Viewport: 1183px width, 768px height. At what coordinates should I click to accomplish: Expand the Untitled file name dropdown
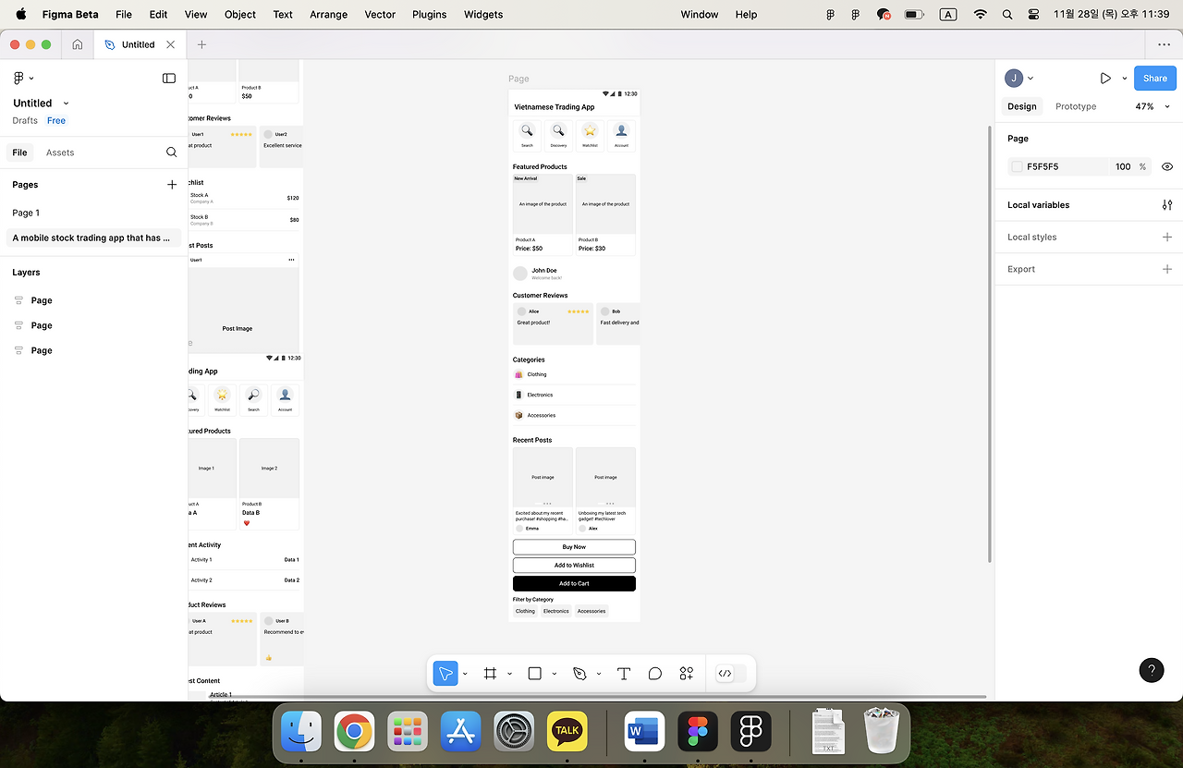coord(66,104)
